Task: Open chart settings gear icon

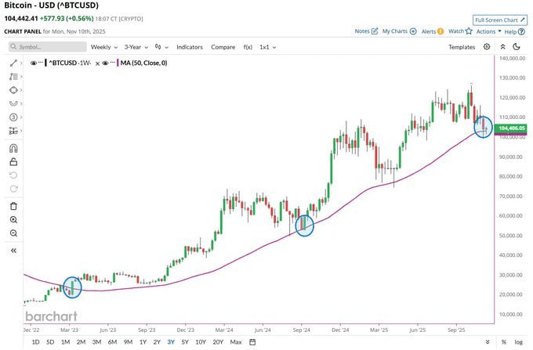Action: point(487,47)
